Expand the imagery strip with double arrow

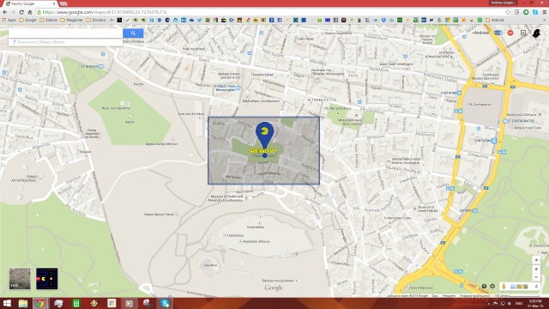536,286
